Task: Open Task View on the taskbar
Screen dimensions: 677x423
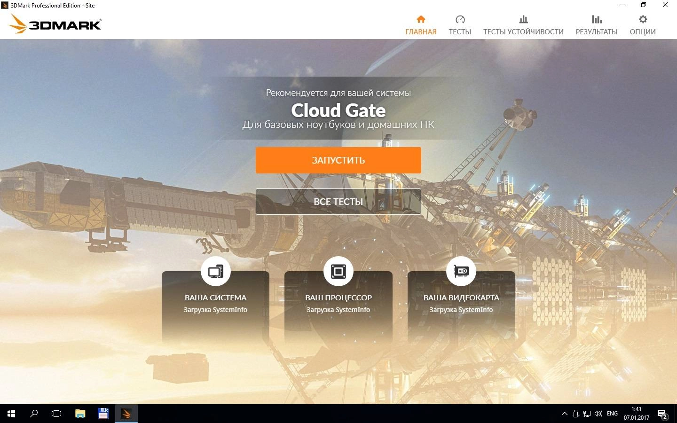Action: 56,414
